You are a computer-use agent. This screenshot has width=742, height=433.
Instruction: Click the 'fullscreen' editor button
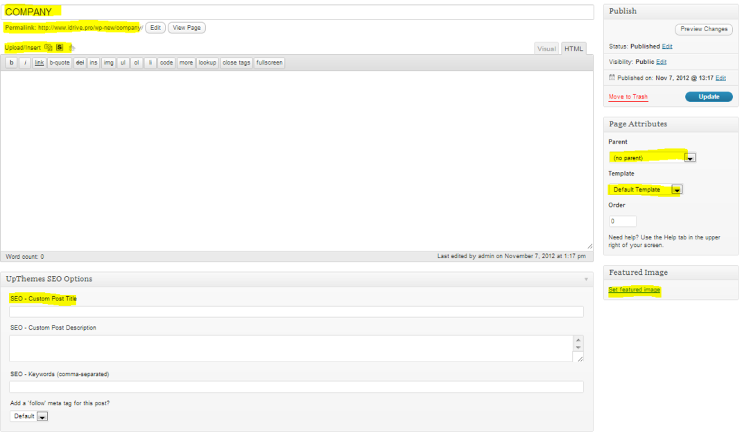click(269, 63)
